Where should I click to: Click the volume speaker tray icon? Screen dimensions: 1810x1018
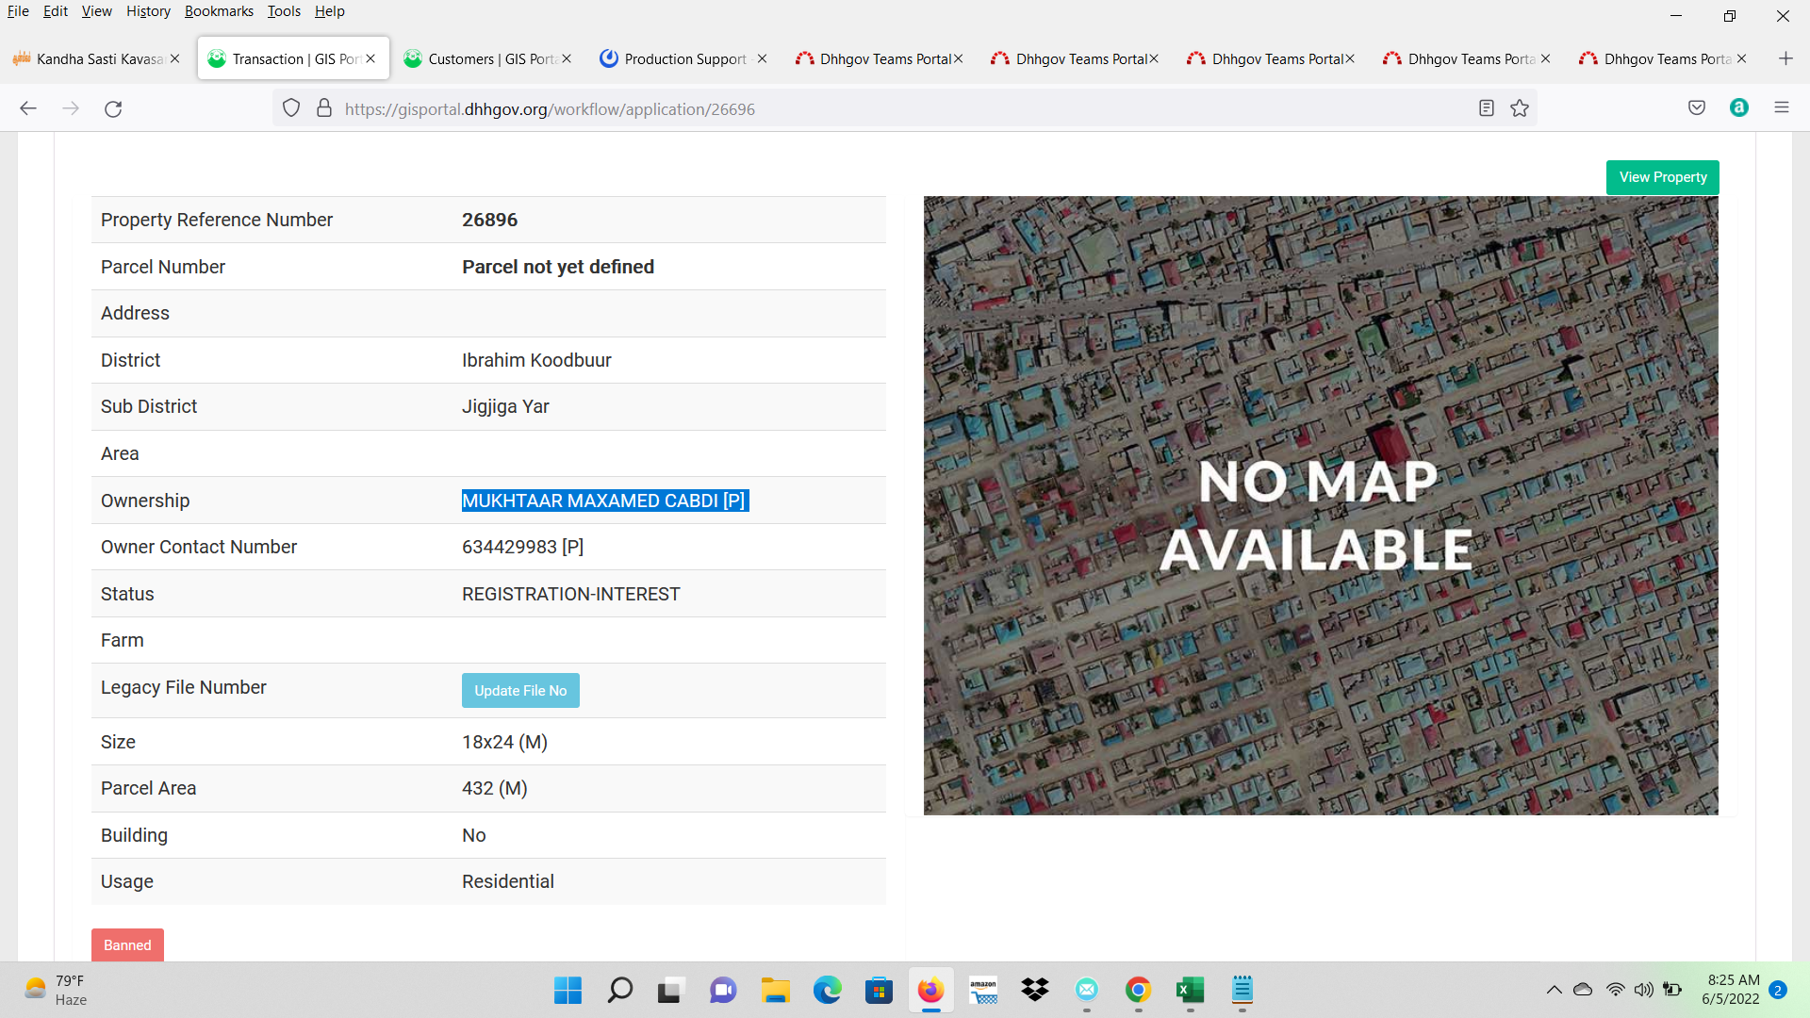click(x=1644, y=990)
